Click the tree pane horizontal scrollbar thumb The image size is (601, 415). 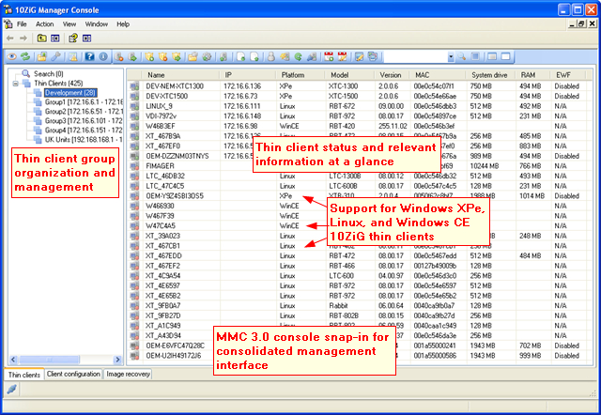coord(50,360)
